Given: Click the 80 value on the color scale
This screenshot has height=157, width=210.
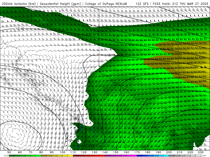Looking at the screenshot, I should click(x=41, y=152).
